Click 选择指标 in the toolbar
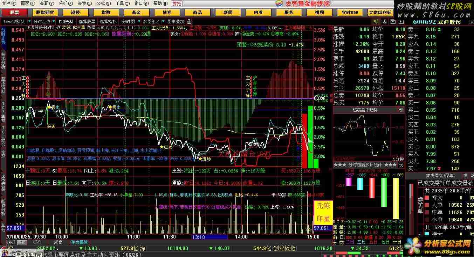This screenshot has height=257, width=474. [108, 21]
